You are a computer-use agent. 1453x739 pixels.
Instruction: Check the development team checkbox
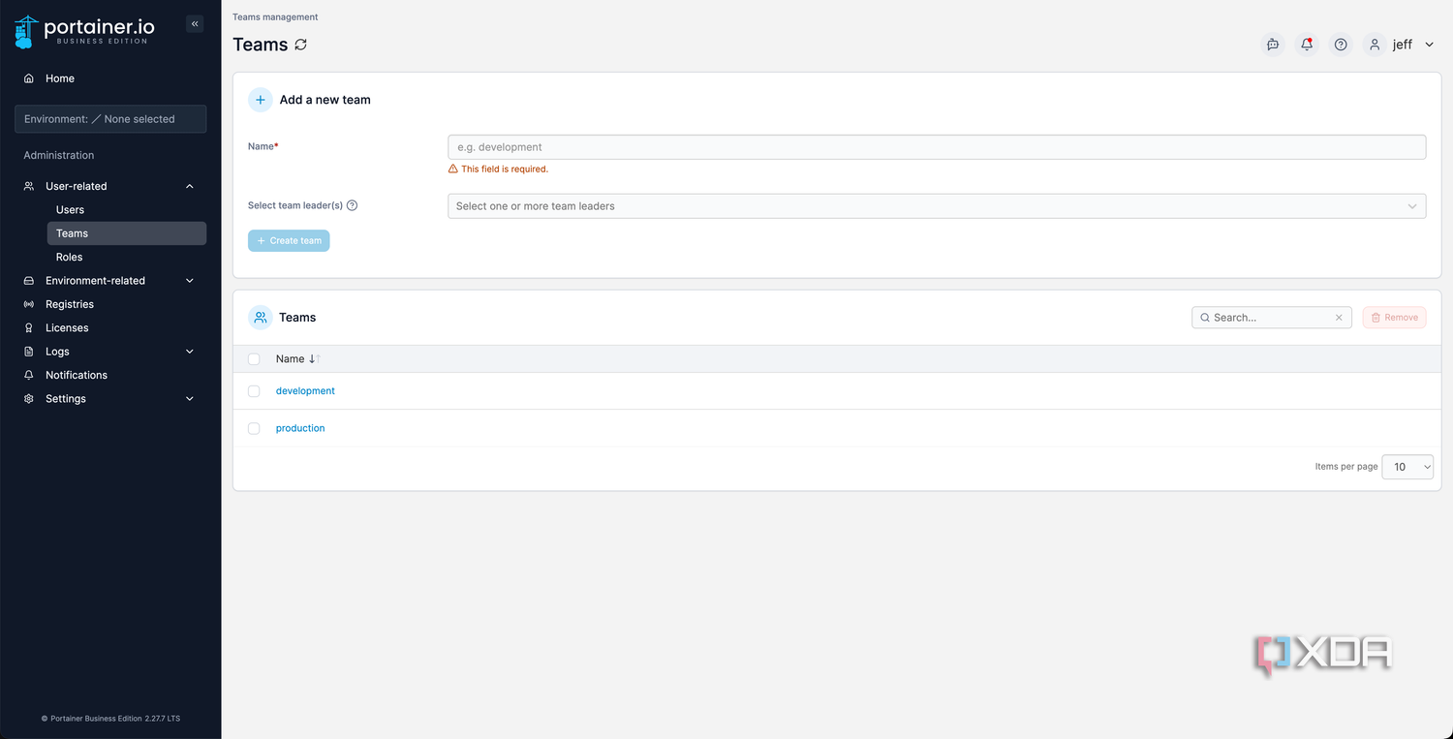coord(254,391)
